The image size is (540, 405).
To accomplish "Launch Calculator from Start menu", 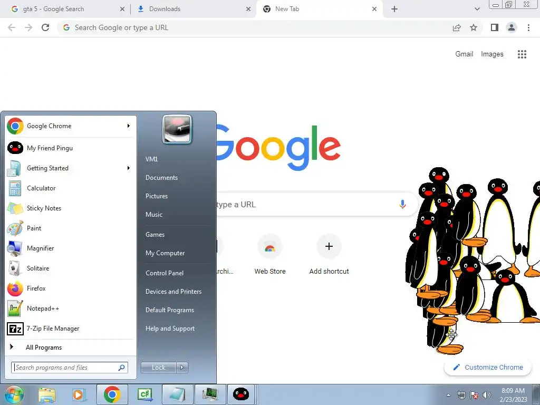I will pyautogui.click(x=70, y=188).
